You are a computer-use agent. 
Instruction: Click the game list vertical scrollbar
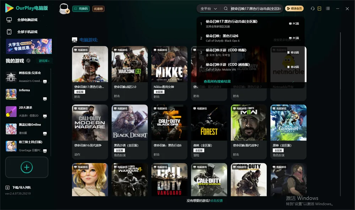pos(340,114)
